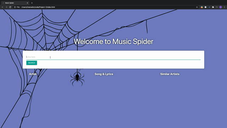View site info icon beside File
The image size is (227, 128).
point(15,7)
